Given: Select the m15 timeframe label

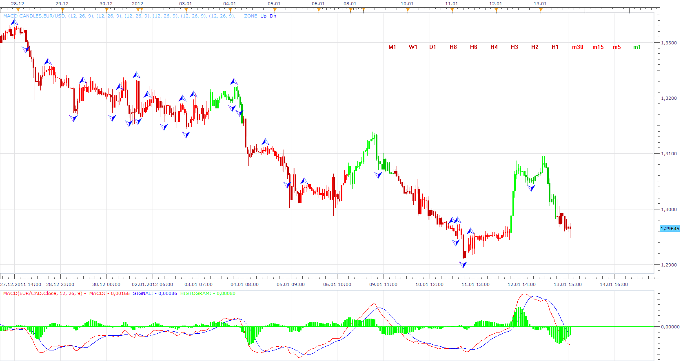Looking at the screenshot, I should pyautogui.click(x=598, y=47).
